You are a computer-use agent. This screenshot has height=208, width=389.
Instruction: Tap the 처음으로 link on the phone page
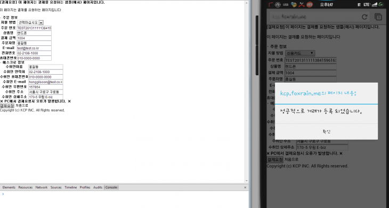pos(291,159)
